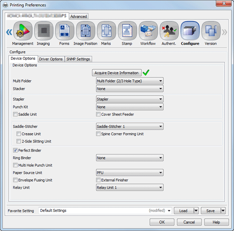
Task: Click the Acquire Device Information button
Action: point(117,73)
